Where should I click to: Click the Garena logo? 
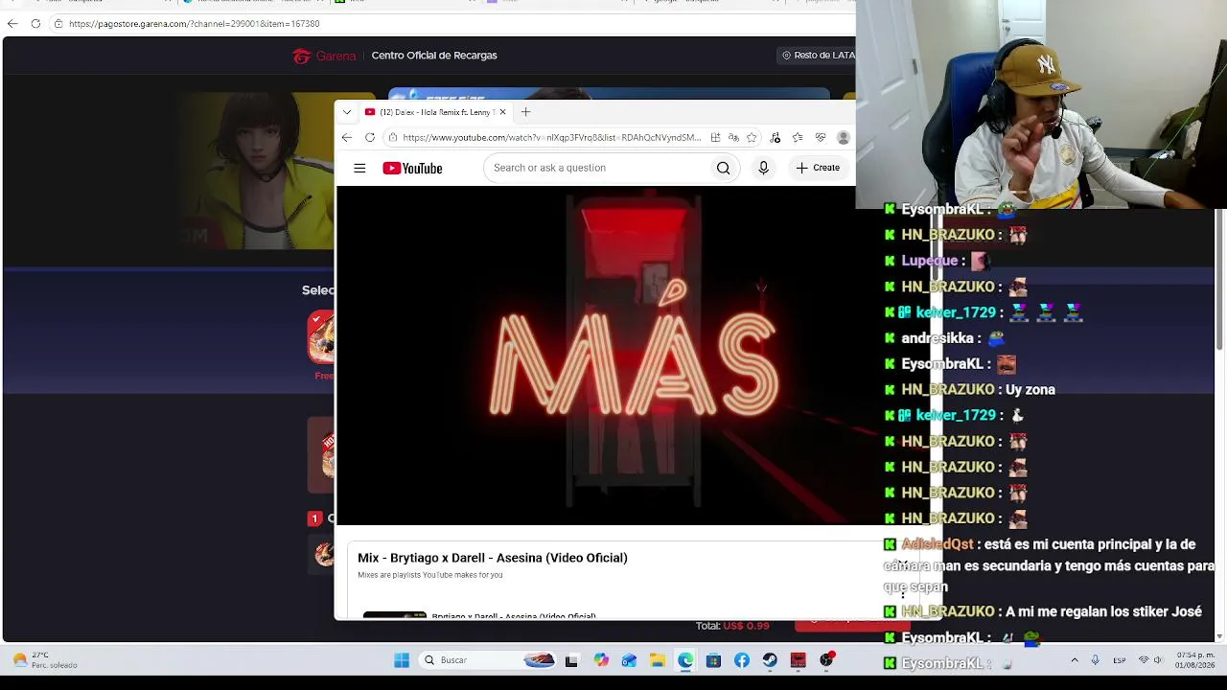[324, 56]
